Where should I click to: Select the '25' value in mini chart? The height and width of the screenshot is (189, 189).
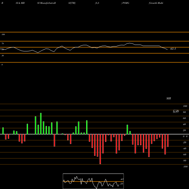[122, 184]
